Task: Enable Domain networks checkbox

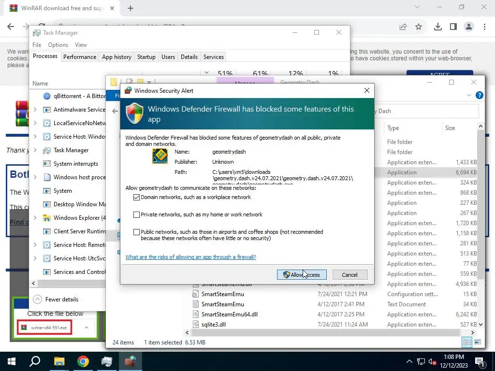Action: coord(136,197)
